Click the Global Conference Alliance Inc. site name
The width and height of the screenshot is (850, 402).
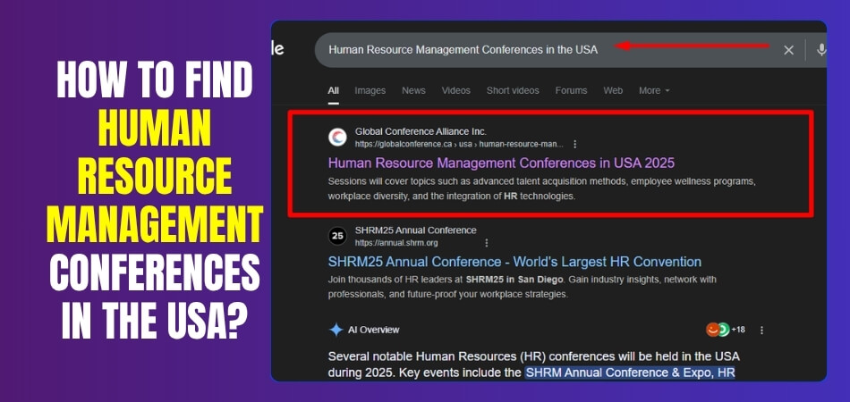(421, 131)
